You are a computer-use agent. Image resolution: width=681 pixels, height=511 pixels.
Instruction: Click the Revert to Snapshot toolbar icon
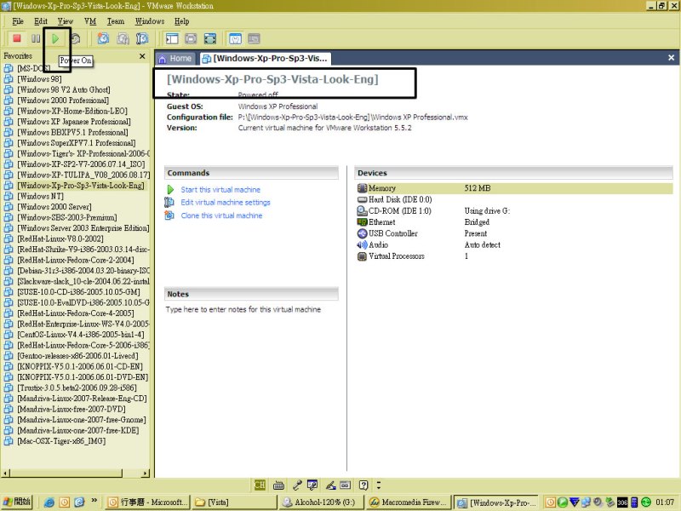(x=123, y=38)
